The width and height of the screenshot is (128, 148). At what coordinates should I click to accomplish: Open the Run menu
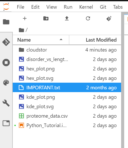(x=68, y=7)
